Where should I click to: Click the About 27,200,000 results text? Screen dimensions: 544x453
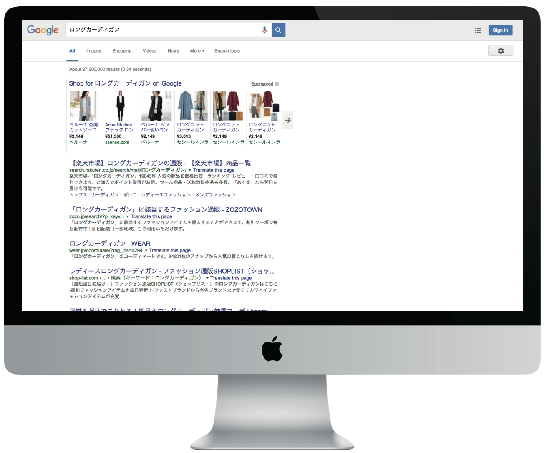click(110, 69)
